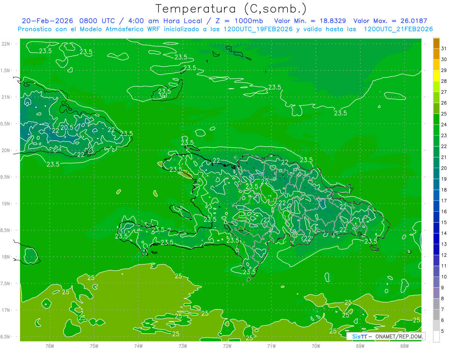Click the color bar legend value '21'
The height and width of the screenshot is (351, 454).
444,157
